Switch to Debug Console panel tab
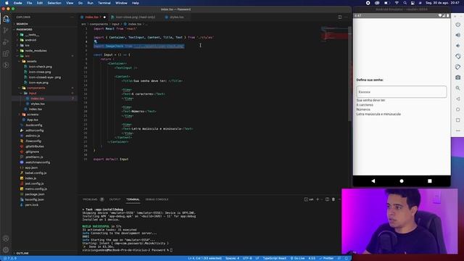Viewport: 464px width, 261px height. (x=157, y=199)
